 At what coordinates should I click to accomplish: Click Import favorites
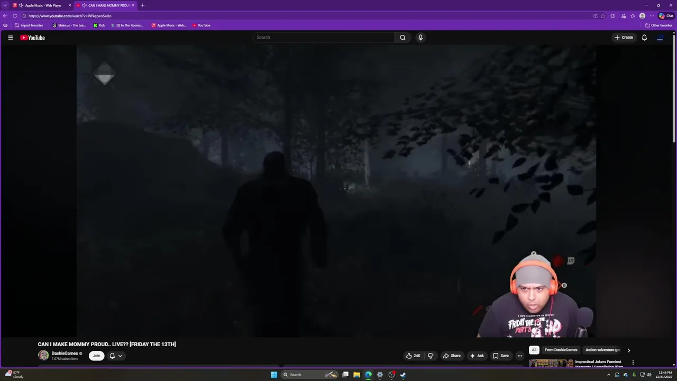pyautogui.click(x=29, y=25)
